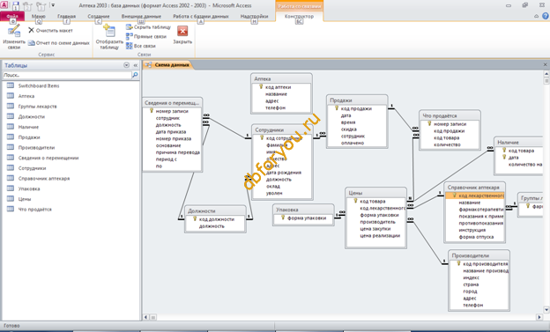The width and height of the screenshot is (550, 332).
Task: Open Quick Access Toolbar customize dropdown
Action: pos(53,5)
